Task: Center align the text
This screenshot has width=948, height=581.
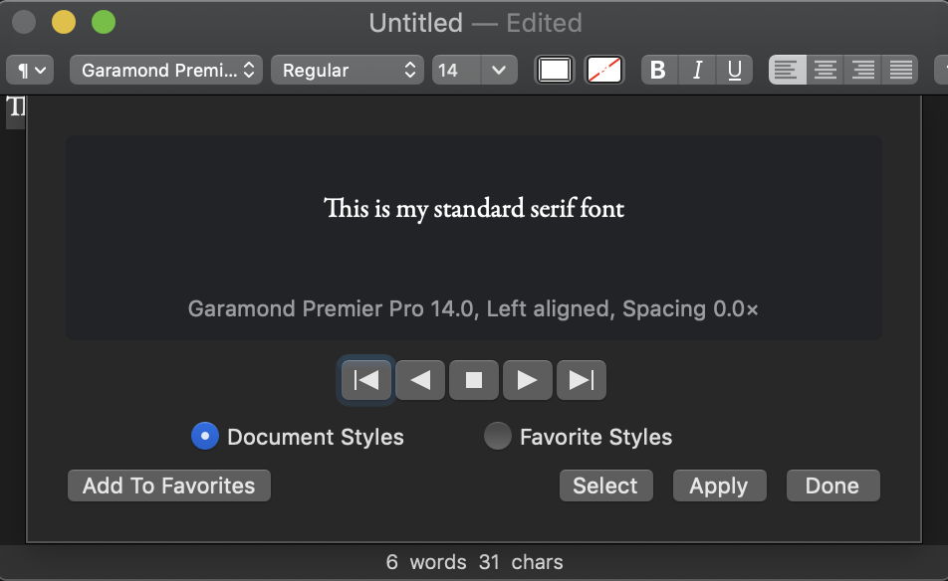Action: 825,70
